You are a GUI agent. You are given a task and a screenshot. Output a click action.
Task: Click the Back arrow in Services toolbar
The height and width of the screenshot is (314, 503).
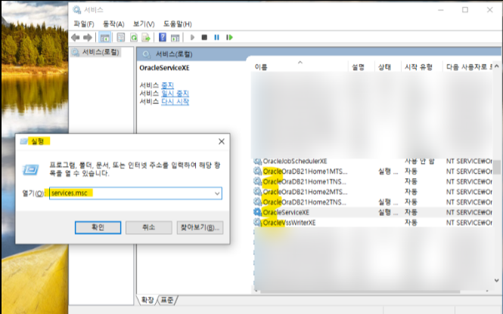click(76, 38)
